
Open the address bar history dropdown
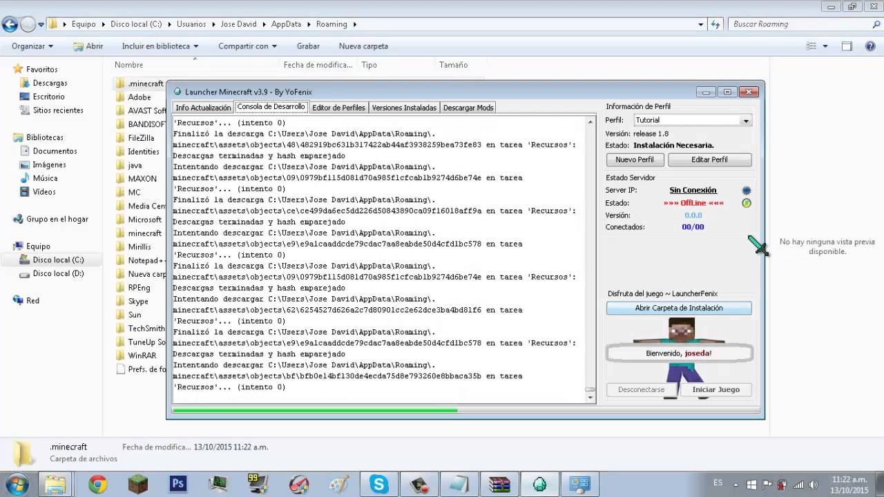click(x=701, y=24)
